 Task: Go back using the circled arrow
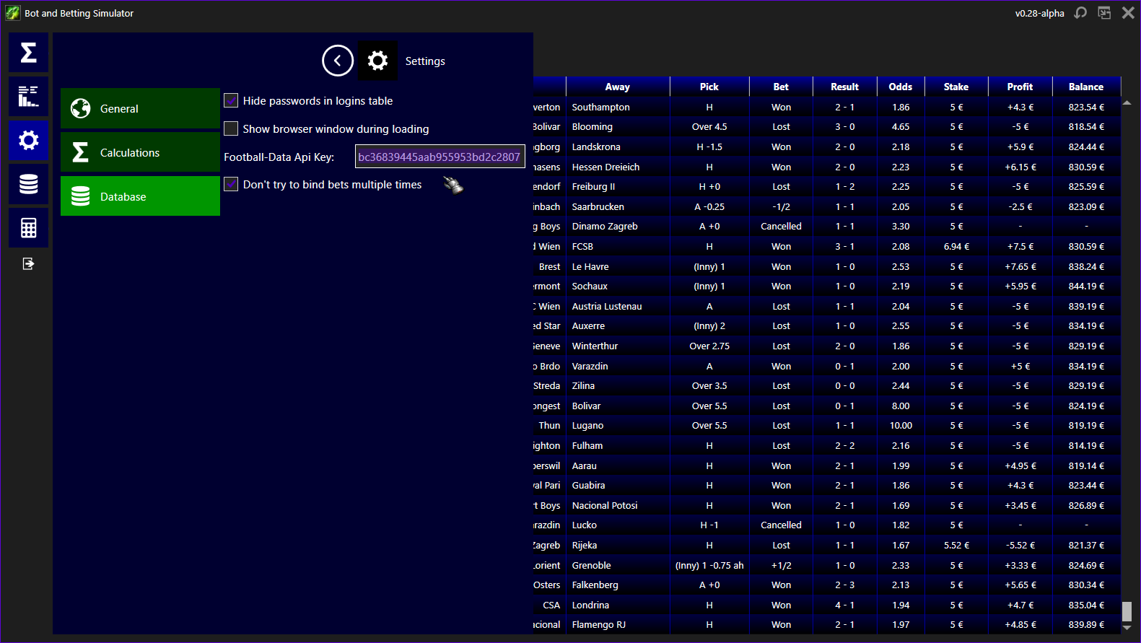tap(338, 61)
